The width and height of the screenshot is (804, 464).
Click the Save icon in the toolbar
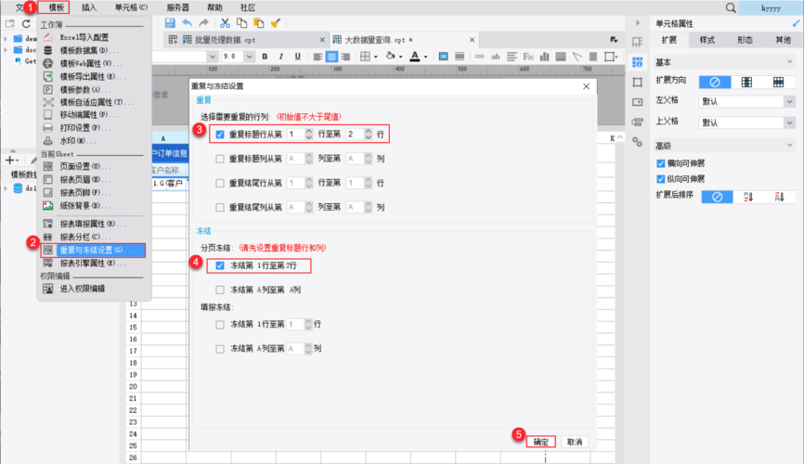170,23
